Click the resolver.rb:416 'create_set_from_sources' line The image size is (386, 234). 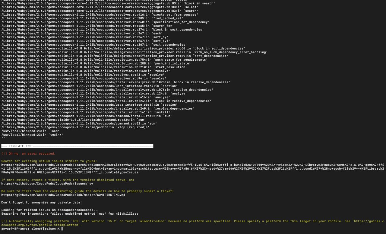point(100,14)
